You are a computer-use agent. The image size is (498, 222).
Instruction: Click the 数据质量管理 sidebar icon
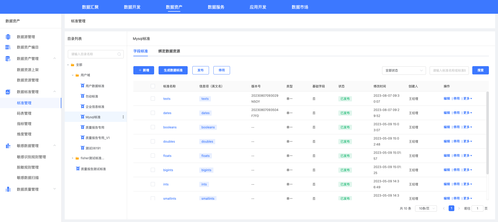(x=8, y=189)
